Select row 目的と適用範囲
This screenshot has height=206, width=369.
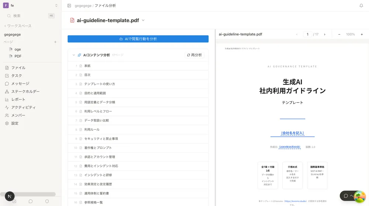tap(138, 93)
